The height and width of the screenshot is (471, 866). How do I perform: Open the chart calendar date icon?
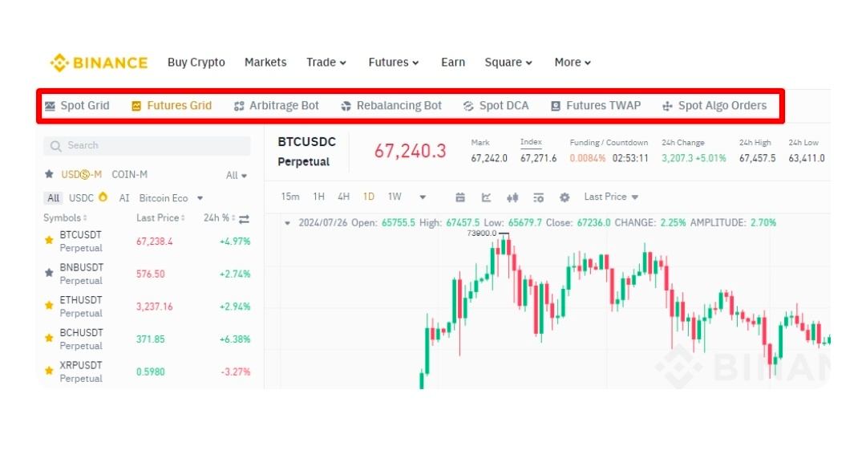[x=460, y=197]
